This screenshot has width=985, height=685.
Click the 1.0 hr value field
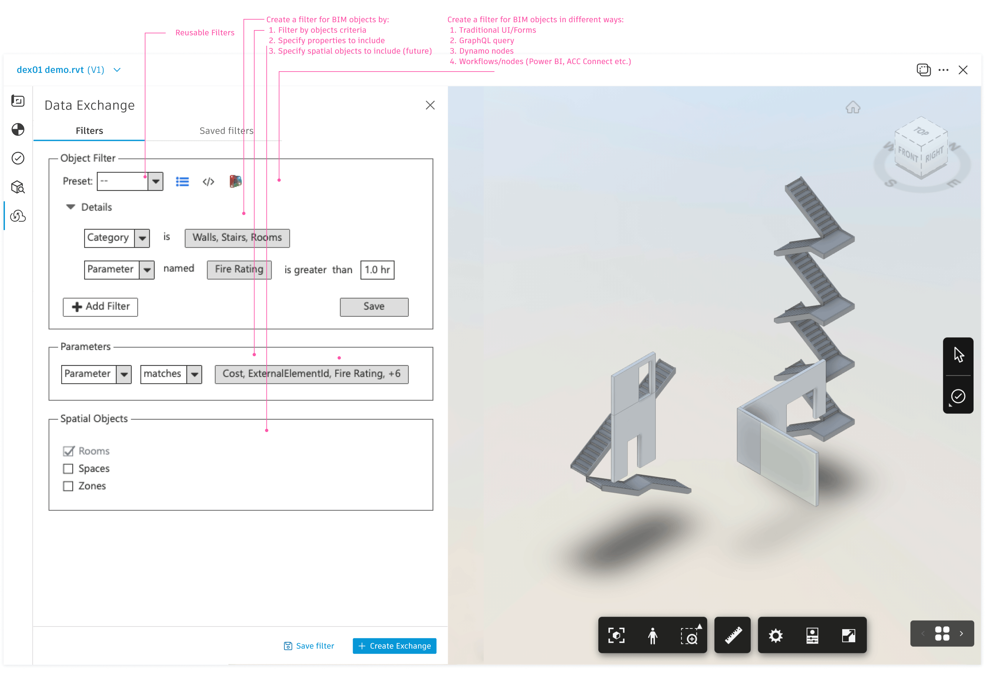[x=377, y=270]
